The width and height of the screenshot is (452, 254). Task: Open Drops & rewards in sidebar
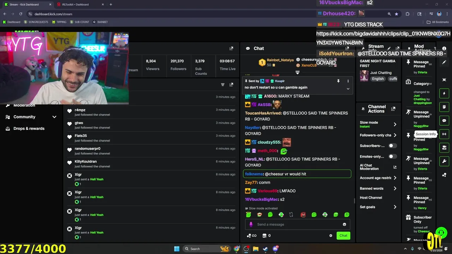[x=29, y=128]
